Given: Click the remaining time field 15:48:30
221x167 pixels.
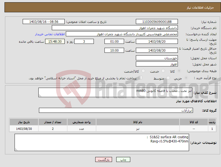Looking at the screenshot, I should (55, 41).
